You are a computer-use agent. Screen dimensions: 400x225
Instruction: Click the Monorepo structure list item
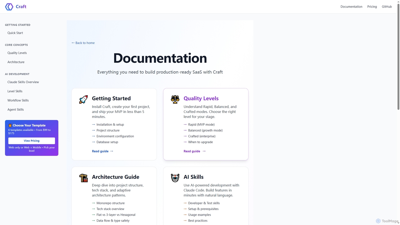coord(108,203)
